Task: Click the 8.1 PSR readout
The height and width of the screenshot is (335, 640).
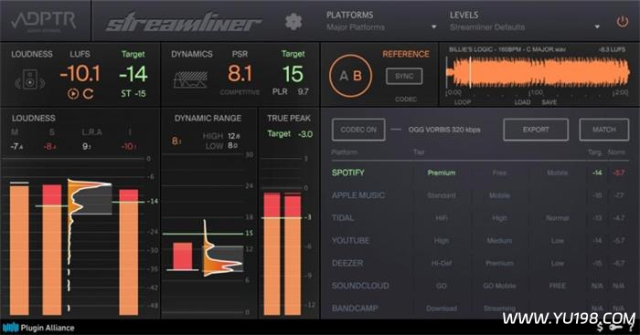Action: pyautogui.click(x=240, y=74)
